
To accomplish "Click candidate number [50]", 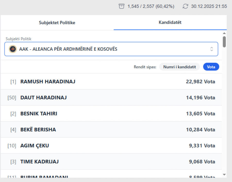I will 12,98.
